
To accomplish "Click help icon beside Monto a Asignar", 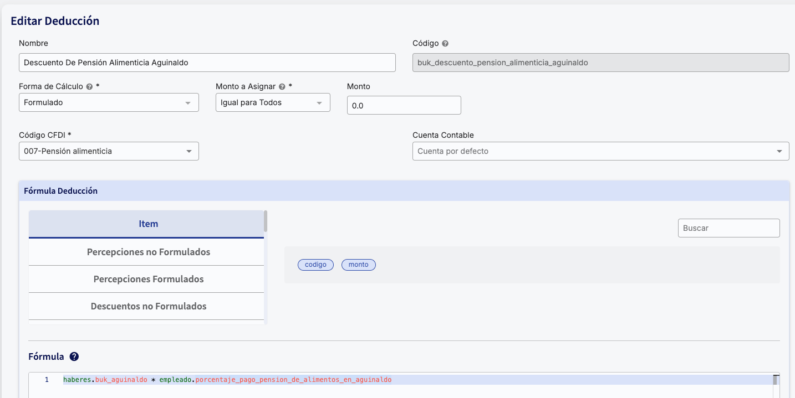I will 282,87.
